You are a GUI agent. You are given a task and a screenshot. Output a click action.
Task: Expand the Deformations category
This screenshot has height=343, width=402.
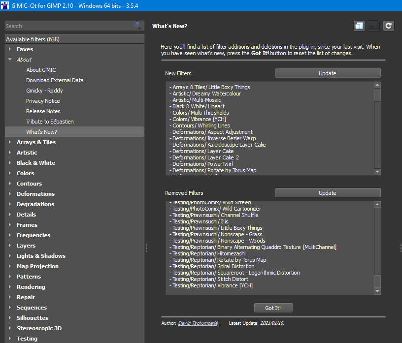pos(10,194)
